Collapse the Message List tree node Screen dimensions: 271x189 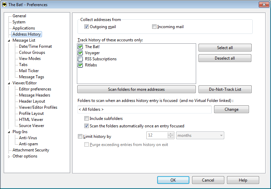tap(9, 41)
